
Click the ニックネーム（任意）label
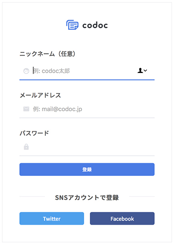pos(47,54)
